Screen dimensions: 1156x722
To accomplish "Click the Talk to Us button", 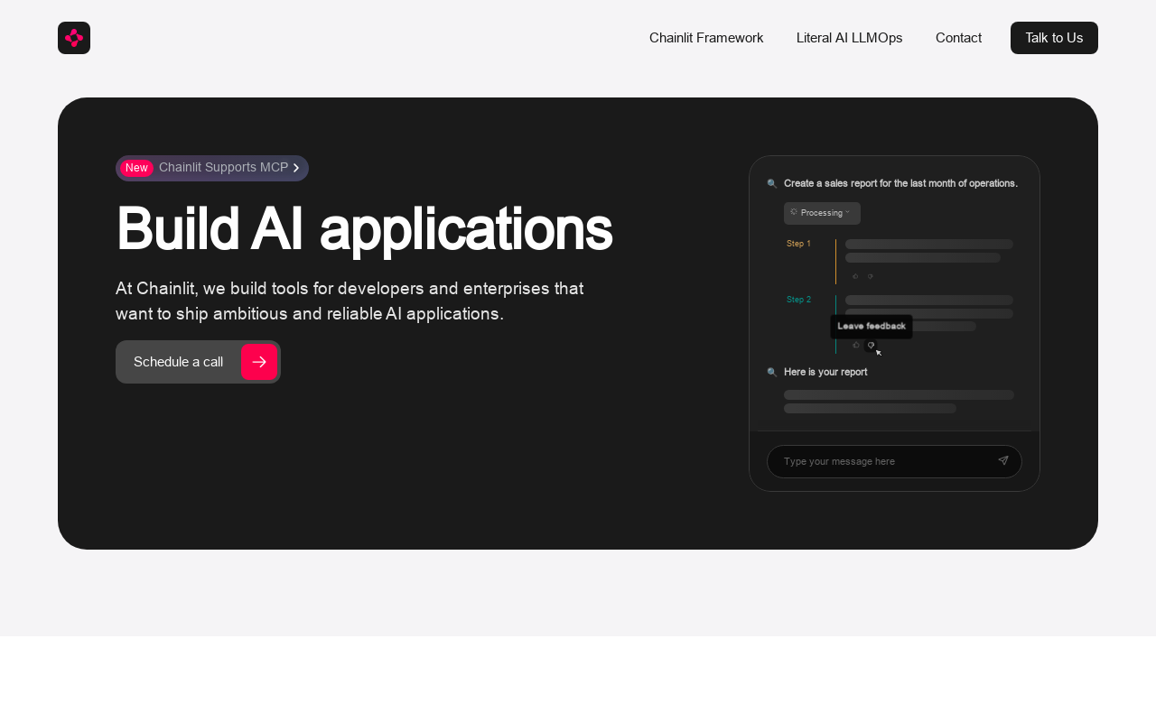I will coord(1054,38).
